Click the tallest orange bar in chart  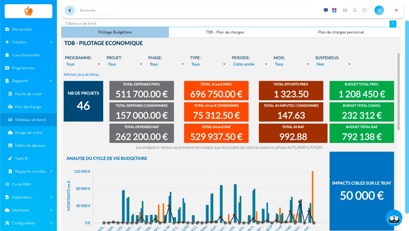313,197
